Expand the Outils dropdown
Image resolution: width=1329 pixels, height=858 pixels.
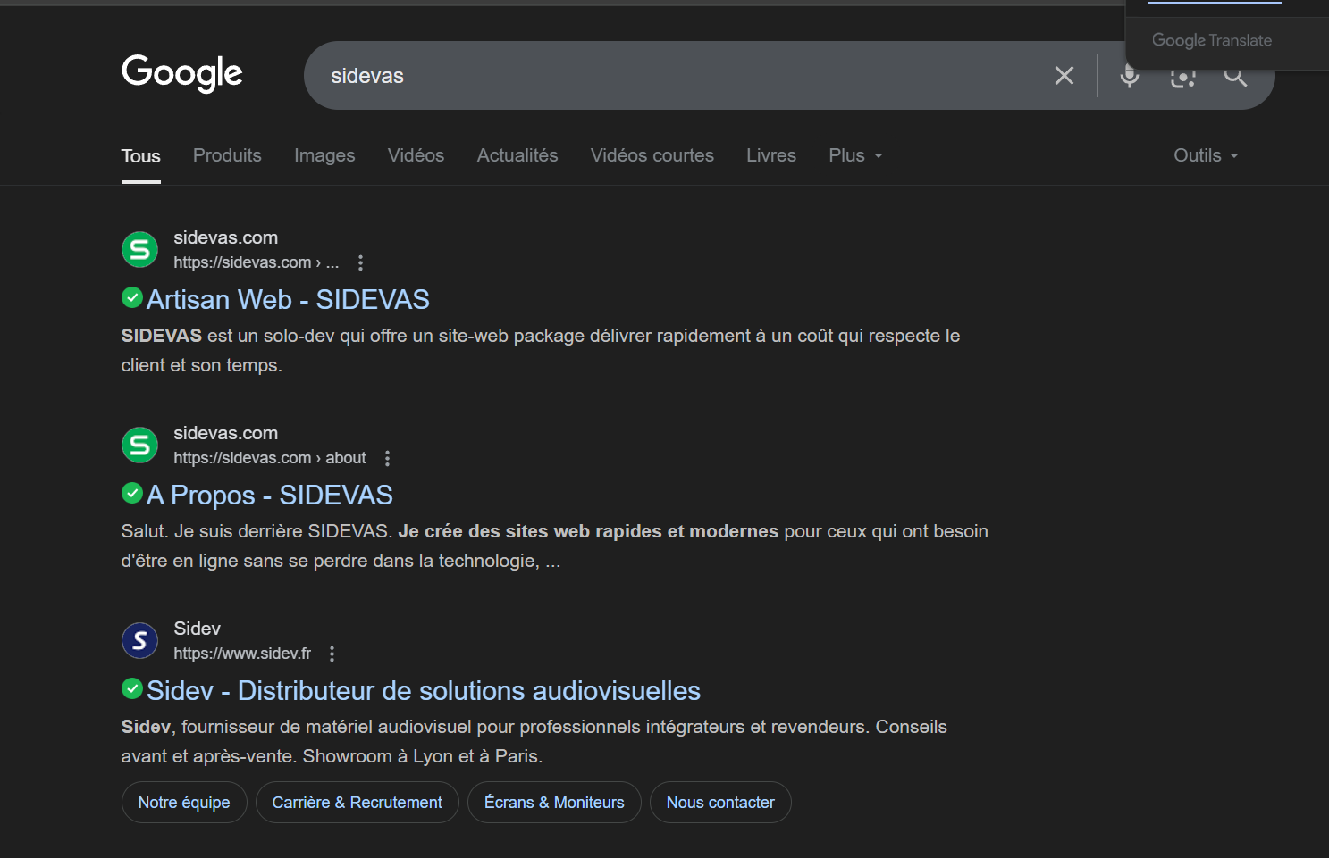(x=1206, y=155)
